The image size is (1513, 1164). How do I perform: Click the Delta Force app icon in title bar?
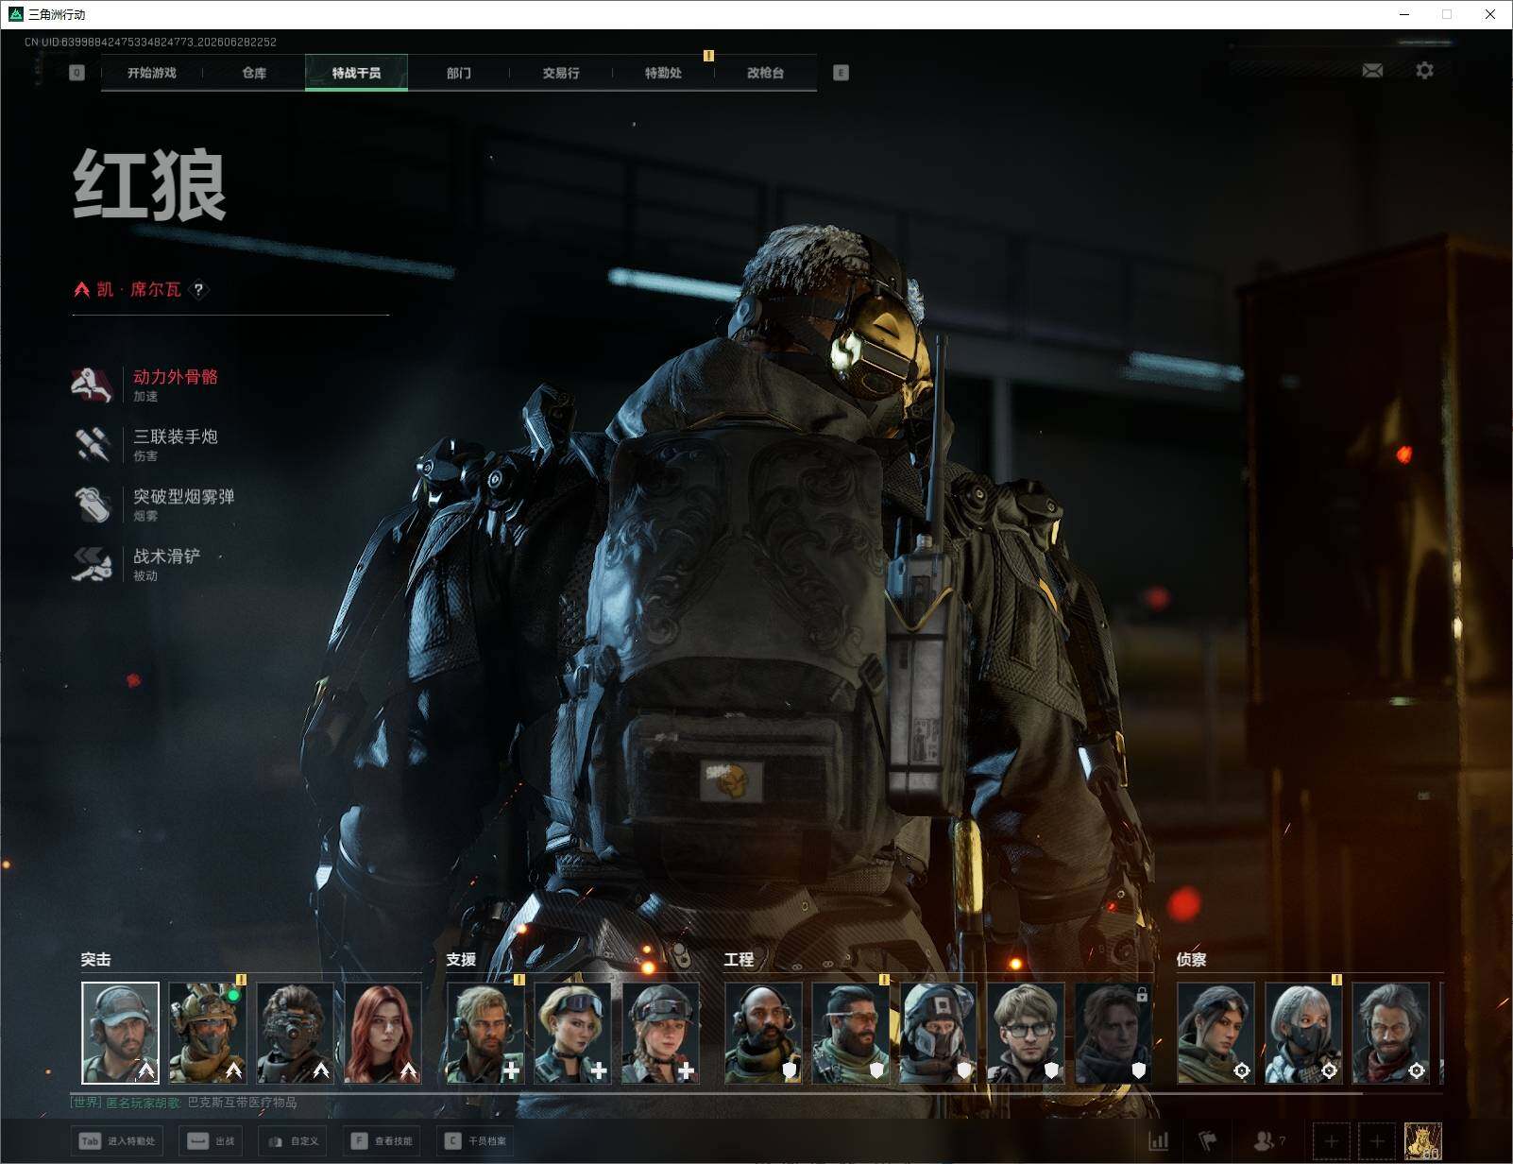(x=15, y=14)
